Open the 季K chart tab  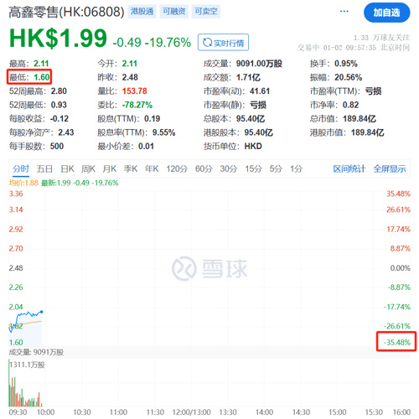(x=131, y=168)
